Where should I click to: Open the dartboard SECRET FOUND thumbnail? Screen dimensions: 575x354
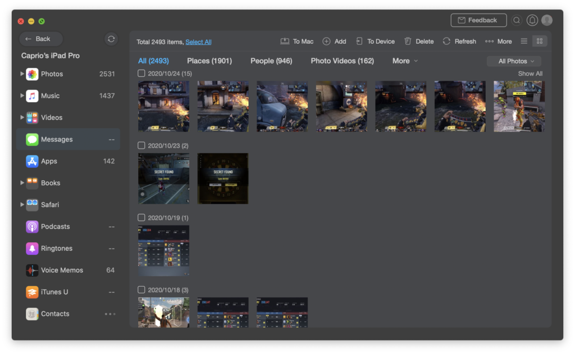[223, 178]
